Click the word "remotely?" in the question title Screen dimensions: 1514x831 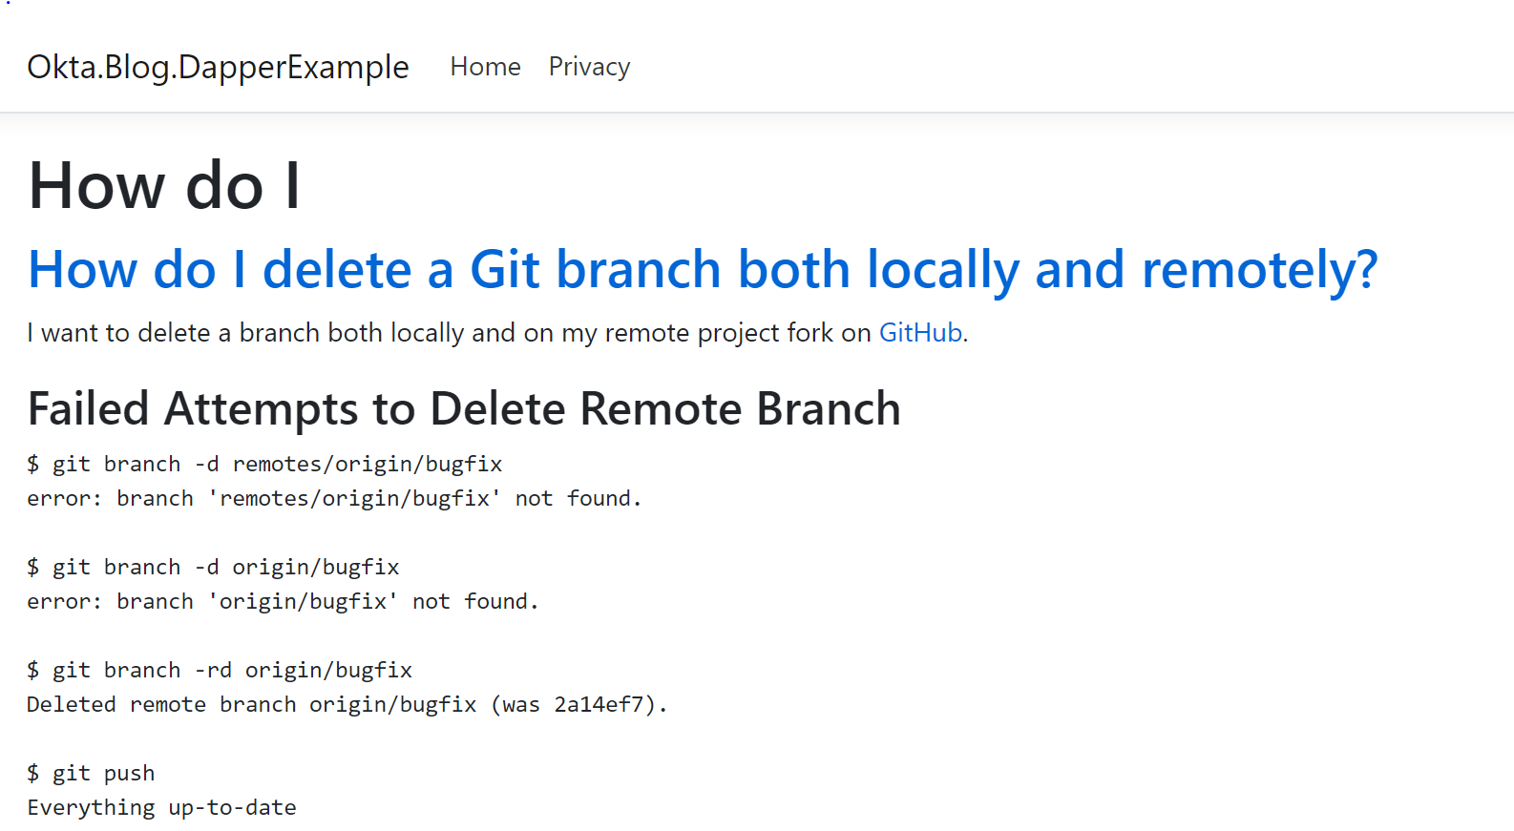(1259, 269)
